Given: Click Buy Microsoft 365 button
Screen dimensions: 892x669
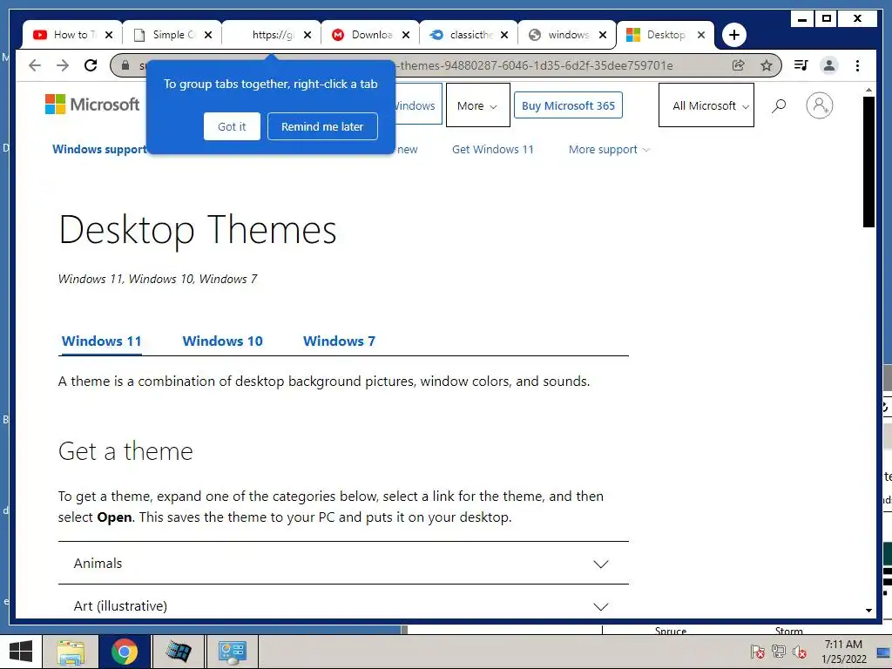Looking at the screenshot, I should pyautogui.click(x=568, y=105).
